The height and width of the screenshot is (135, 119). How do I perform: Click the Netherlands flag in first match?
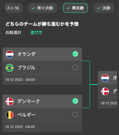[9, 54]
